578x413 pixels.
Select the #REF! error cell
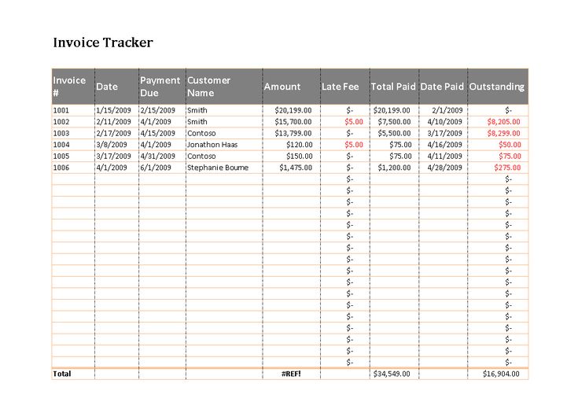(291, 374)
